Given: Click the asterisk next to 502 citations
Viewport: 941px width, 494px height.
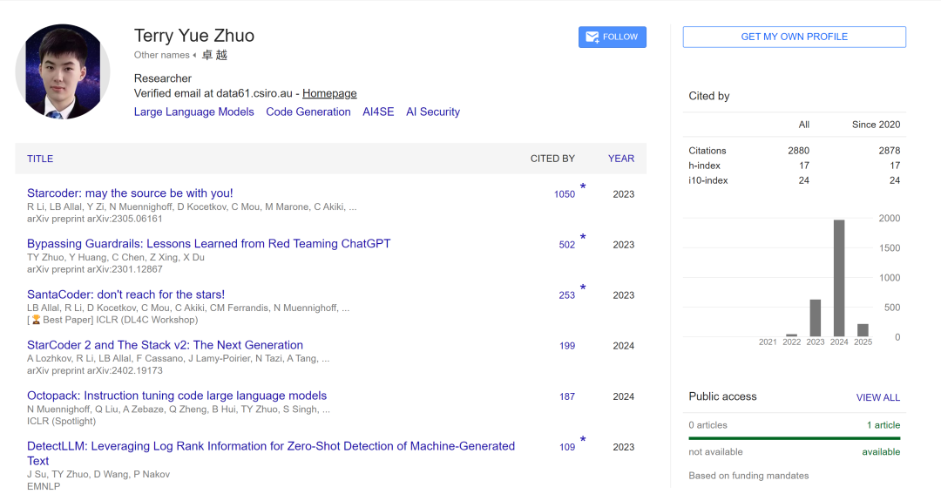Looking at the screenshot, I should pos(583,237).
